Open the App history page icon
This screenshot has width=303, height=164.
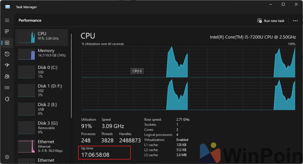[7, 54]
